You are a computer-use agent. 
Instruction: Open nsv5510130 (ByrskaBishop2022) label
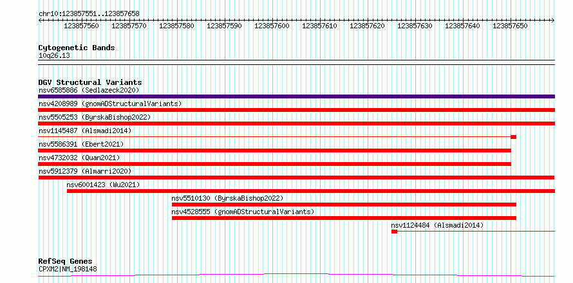point(228,198)
